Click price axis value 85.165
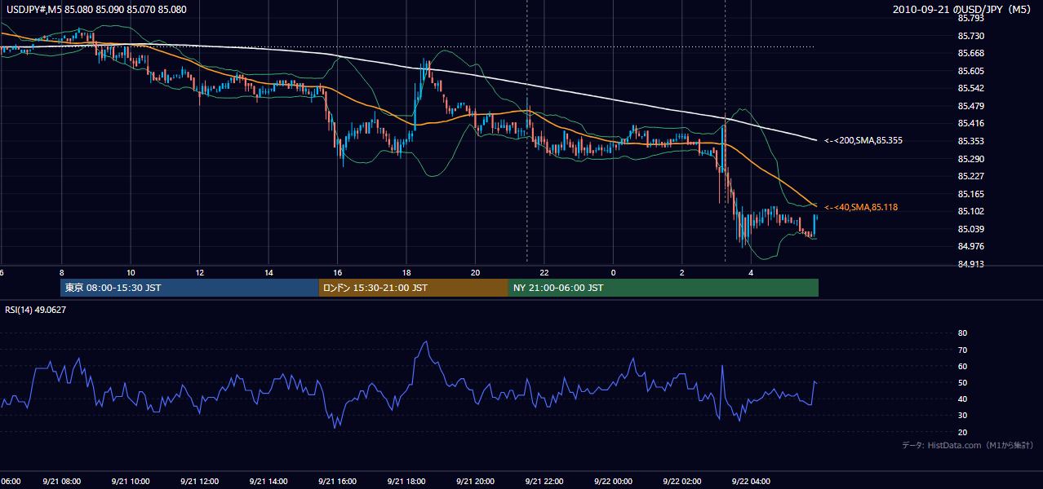The width and height of the screenshot is (1043, 489). 970,194
